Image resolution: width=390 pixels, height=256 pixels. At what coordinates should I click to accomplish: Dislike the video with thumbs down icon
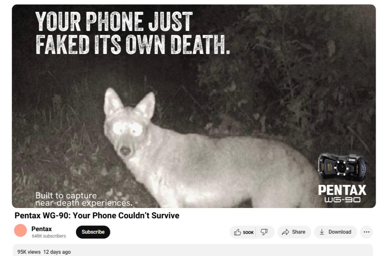click(x=264, y=232)
